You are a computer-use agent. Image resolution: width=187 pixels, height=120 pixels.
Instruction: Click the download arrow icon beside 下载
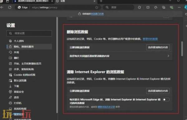coord(10,86)
